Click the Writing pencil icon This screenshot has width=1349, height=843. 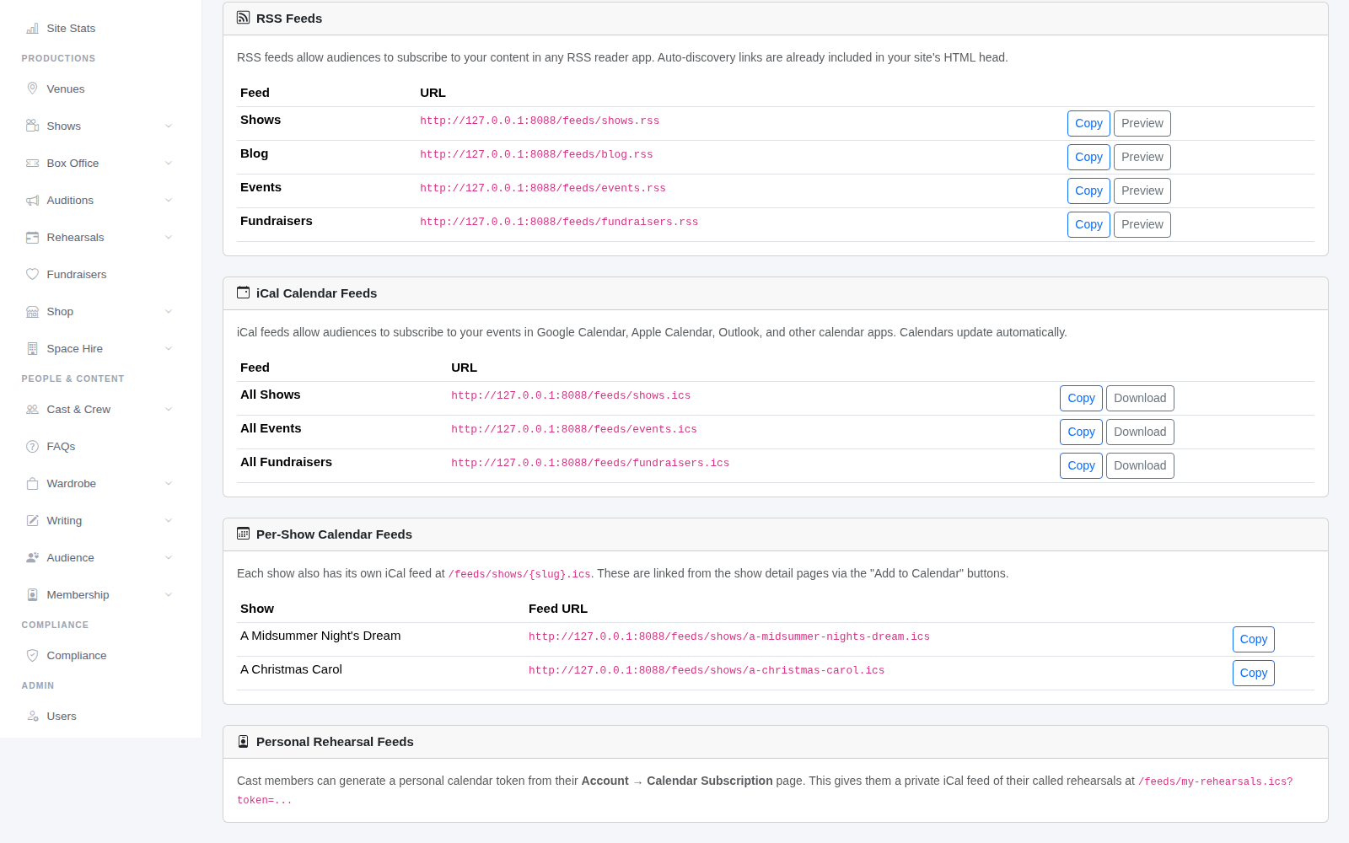[x=32, y=520]
